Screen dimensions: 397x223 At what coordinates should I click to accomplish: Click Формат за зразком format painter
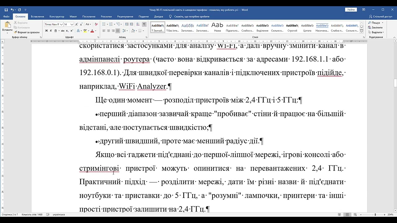(x=27, y=32)
